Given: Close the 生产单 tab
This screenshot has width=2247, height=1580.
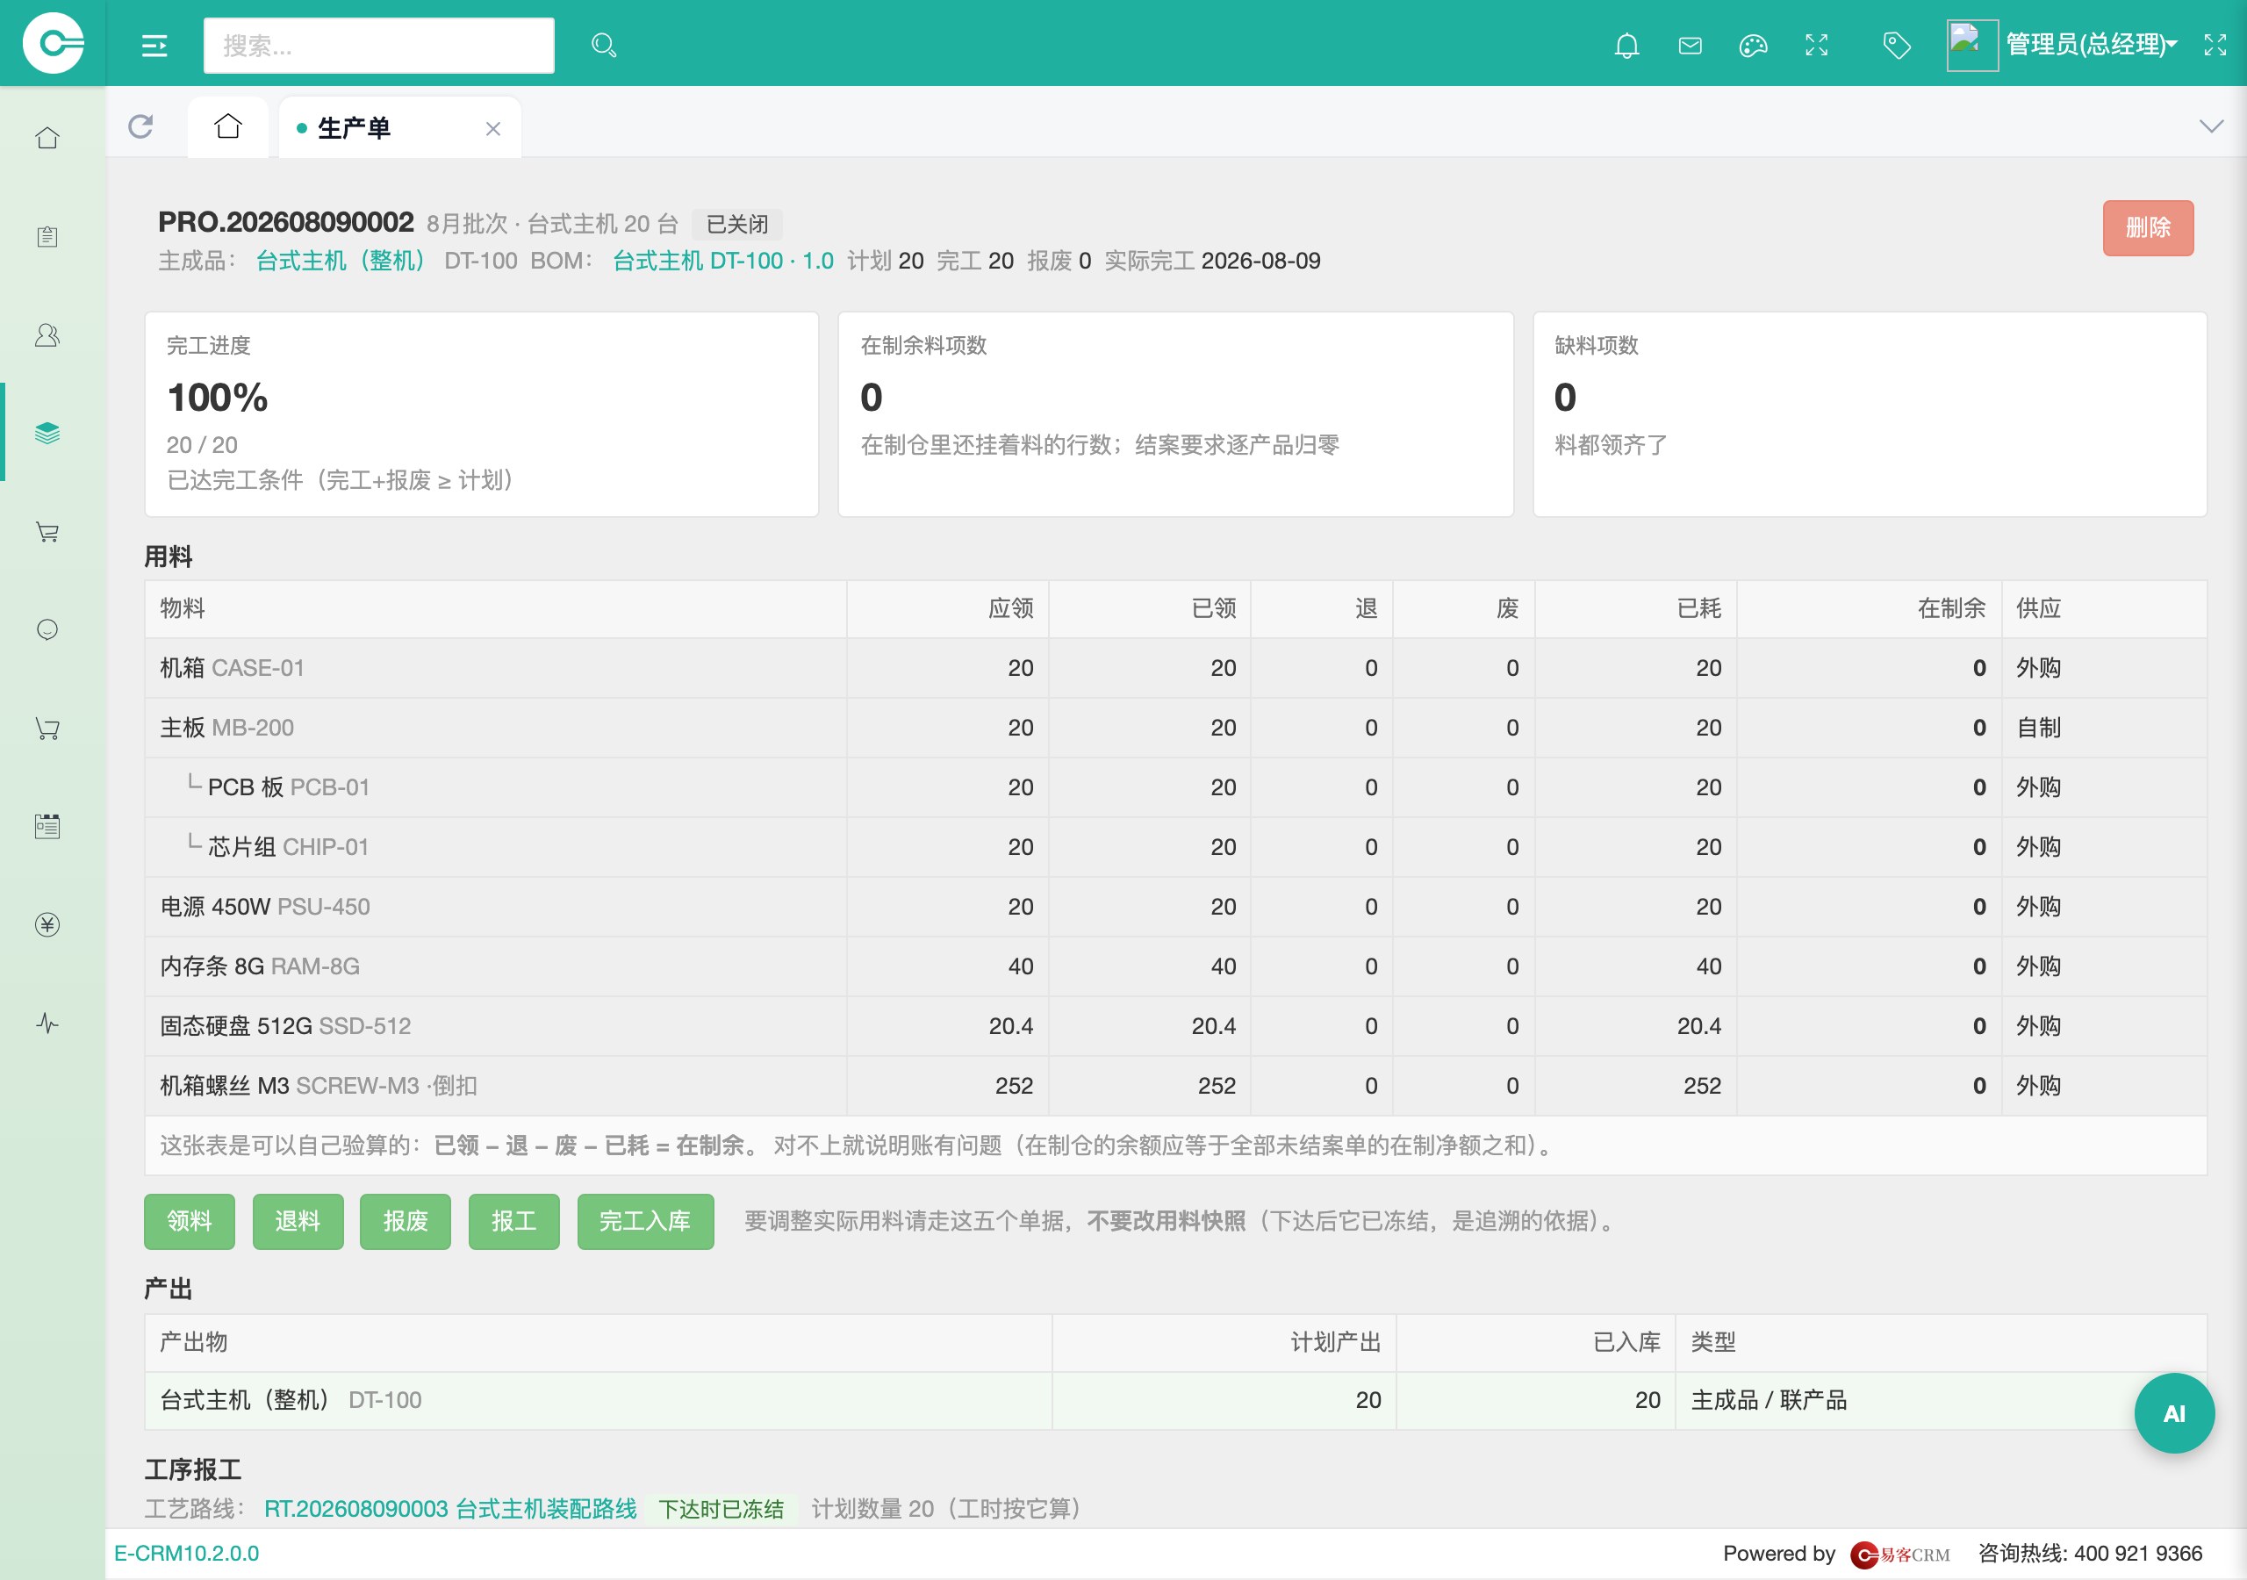Looking at the screenshot, I should 493,128.
